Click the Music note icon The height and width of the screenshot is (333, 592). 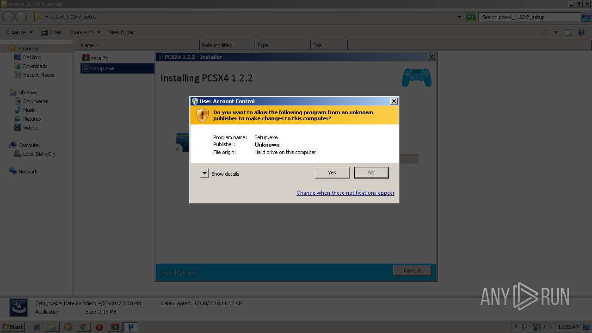(x=18, y=110)
